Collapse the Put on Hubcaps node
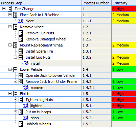 pos(15,112)
